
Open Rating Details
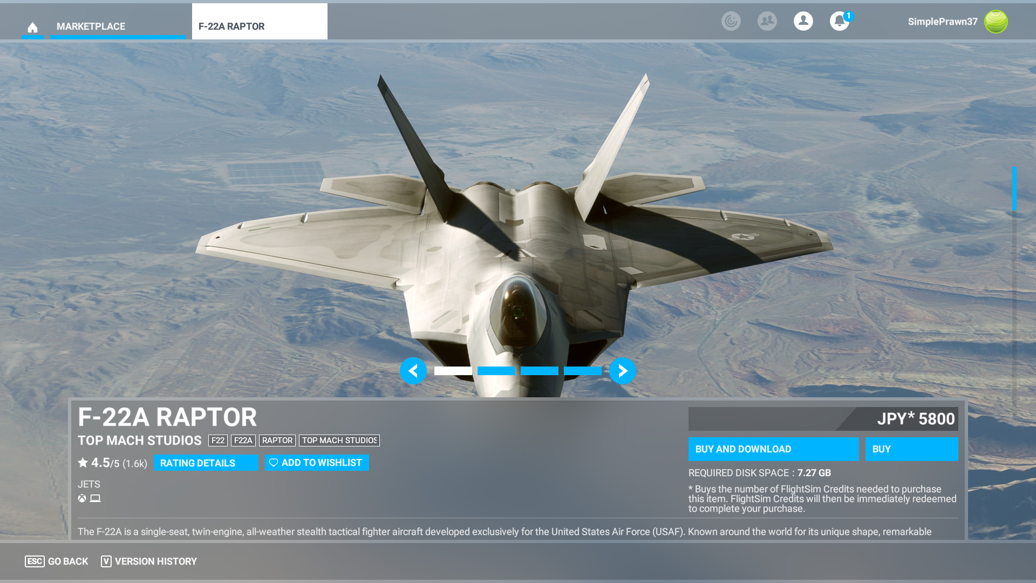(x=206, y=463)
